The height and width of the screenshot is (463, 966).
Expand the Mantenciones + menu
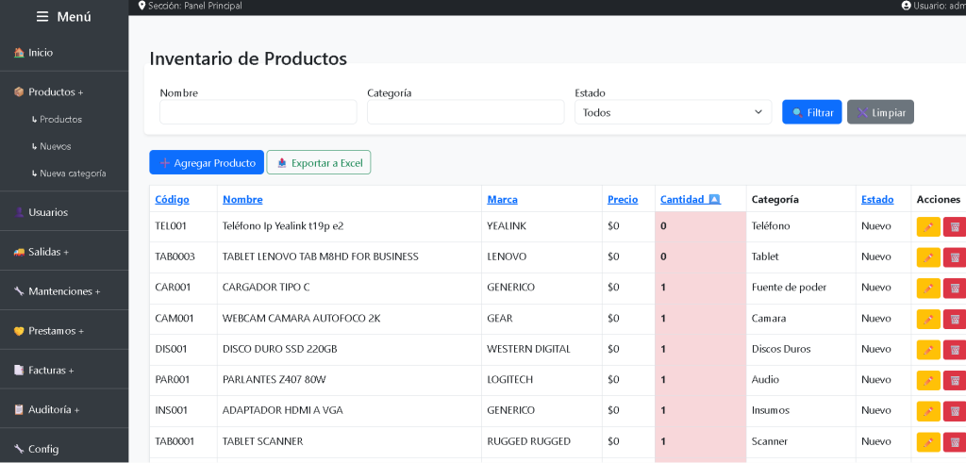(x=64, y=291)
